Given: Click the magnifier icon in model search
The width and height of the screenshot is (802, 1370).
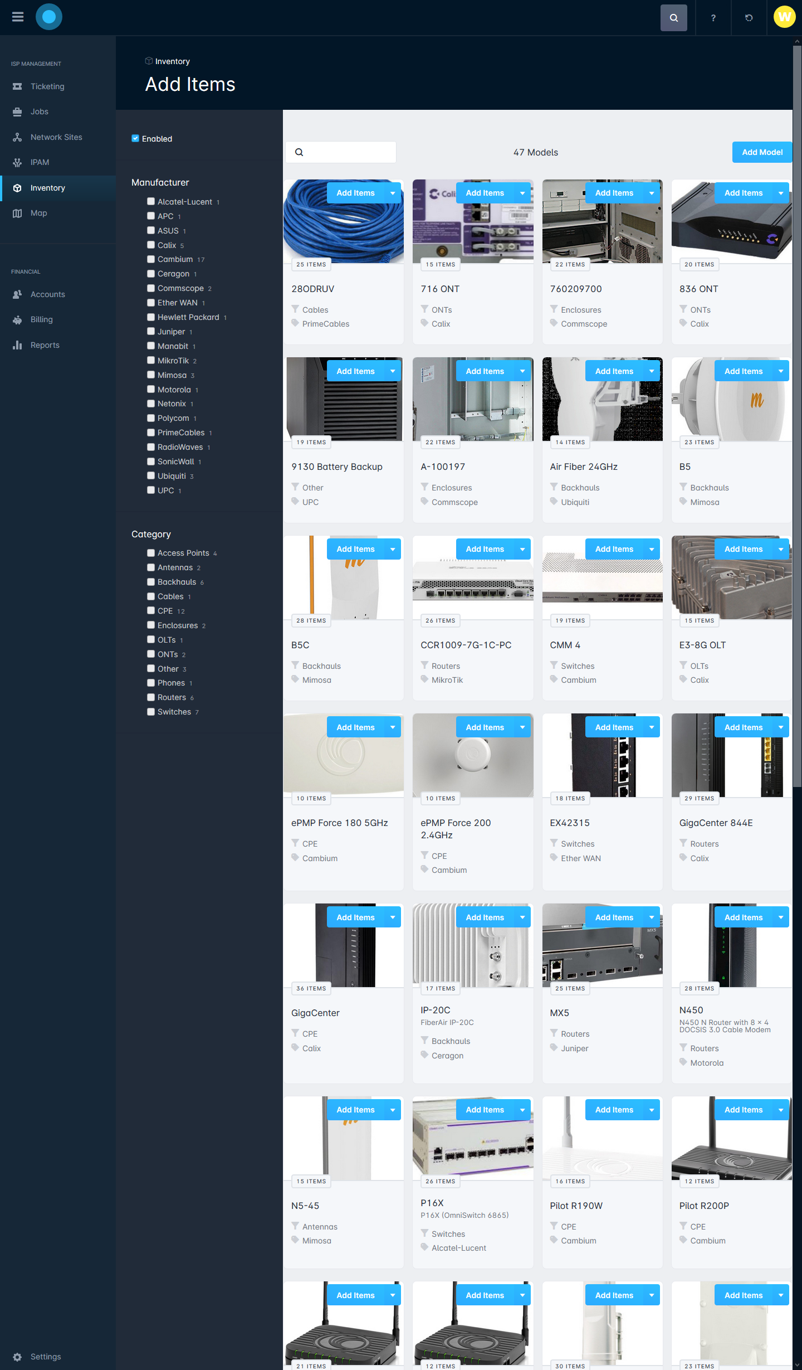Looking at the screenshot, I should (299, 152).
